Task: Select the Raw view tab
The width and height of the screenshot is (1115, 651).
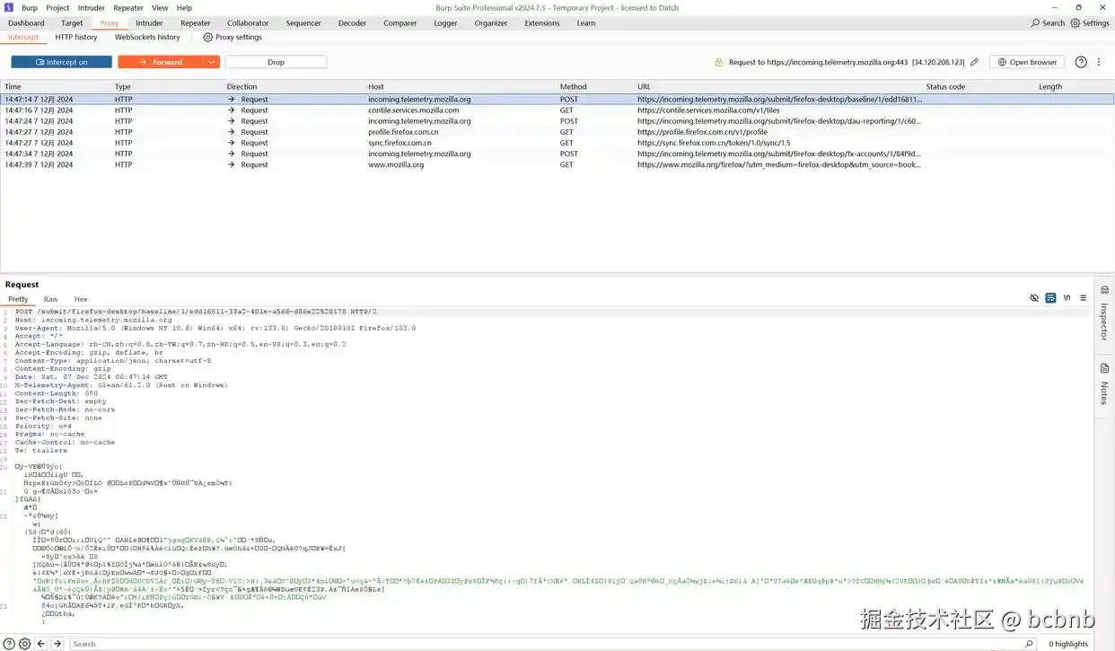Action: (x=50, y=299)
